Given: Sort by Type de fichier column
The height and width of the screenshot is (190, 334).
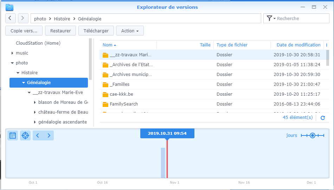Looking at the screenshot, I should (x=242, y=45).
